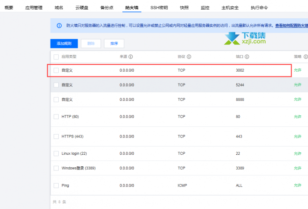
Task: Click 允许 in the Windows登录 row
Action: (x=297, y=168)
